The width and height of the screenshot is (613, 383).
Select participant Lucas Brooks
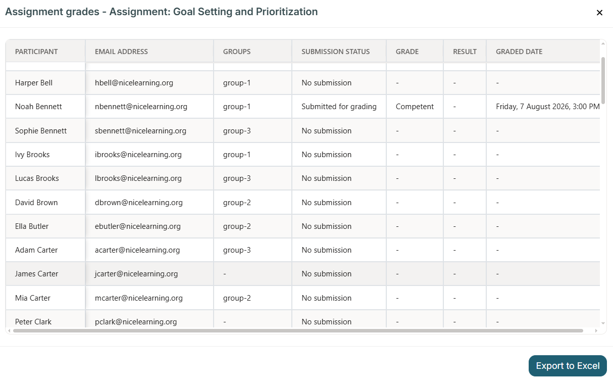pos(37,178)
